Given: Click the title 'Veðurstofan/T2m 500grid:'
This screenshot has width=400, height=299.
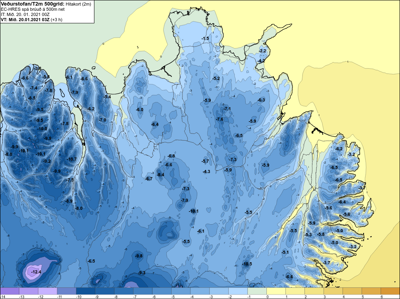Looking at the screenshot, I should 32,4.
